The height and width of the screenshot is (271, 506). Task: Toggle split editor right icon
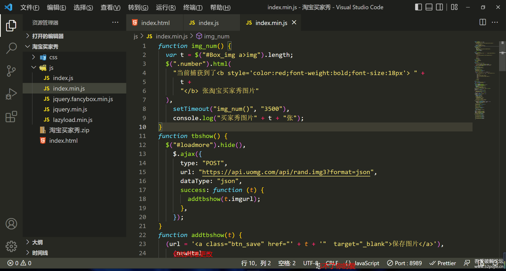click(483, 22)
